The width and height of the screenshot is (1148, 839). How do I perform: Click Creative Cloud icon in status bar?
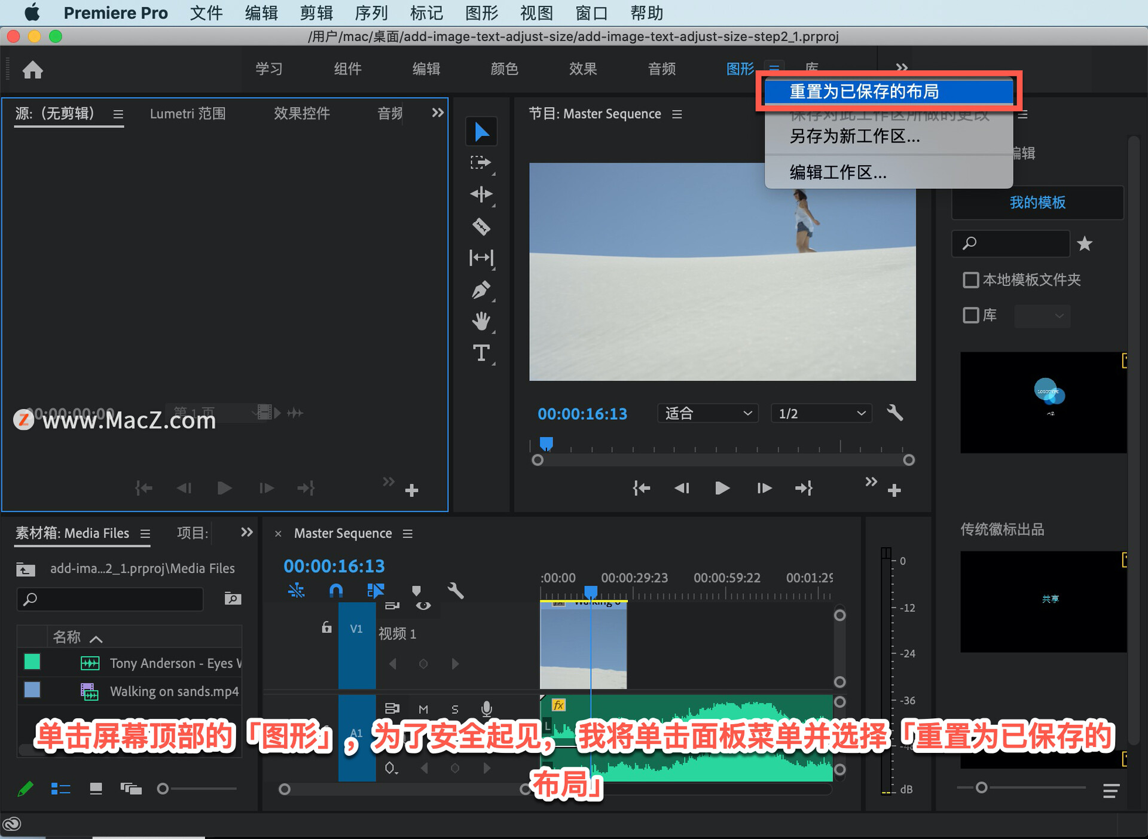click(x=13, y=823)
